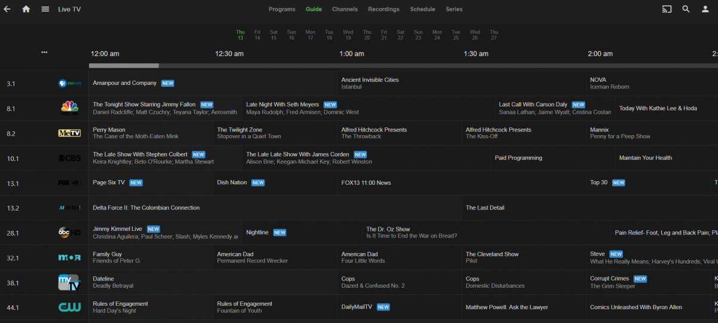Select the Movies! channel 13.2 logo

69,208
